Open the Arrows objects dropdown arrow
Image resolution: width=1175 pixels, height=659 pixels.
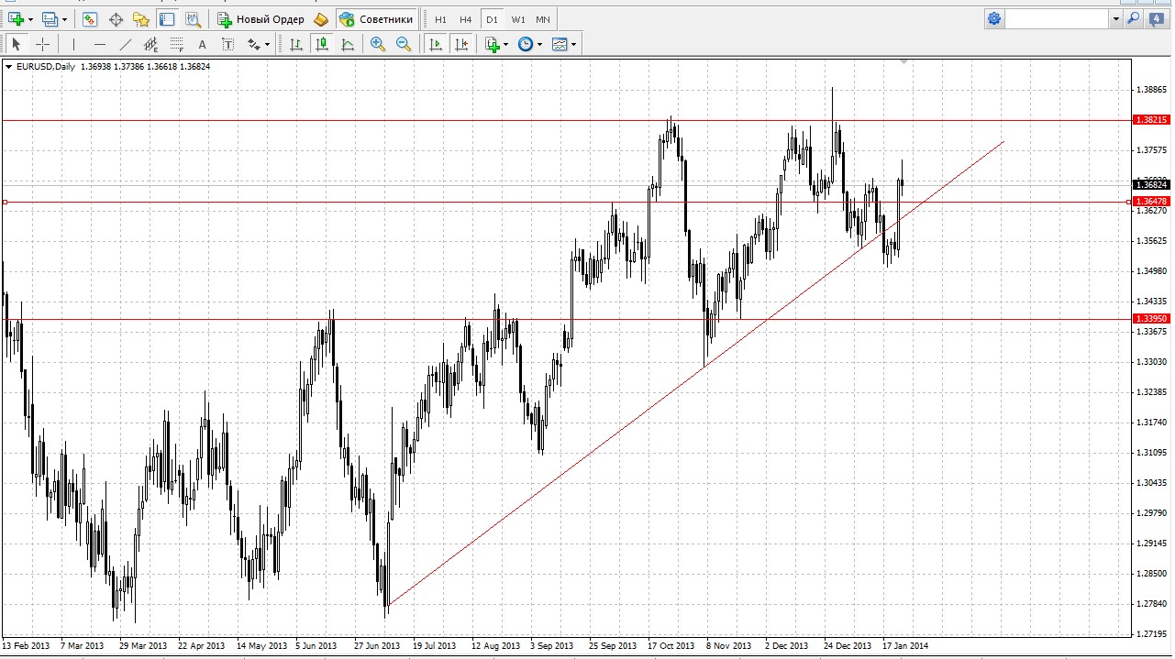pos(268,44)
